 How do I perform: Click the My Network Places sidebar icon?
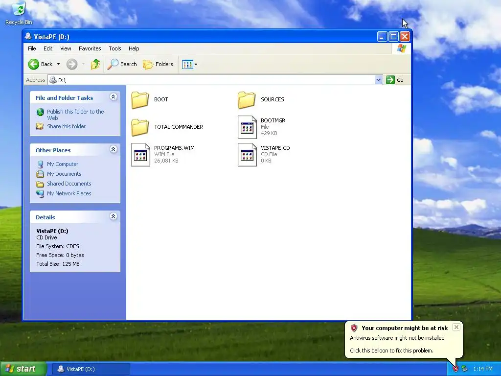(40, 193)
